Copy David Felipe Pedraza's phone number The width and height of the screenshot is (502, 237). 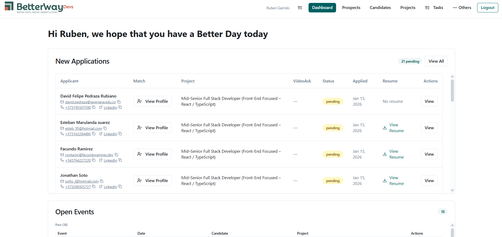[94, 107]
